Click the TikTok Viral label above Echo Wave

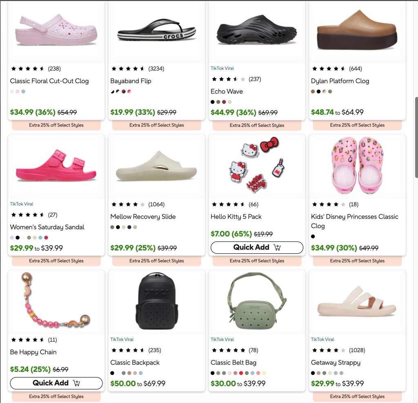pyautogui.click(x=222, y=68)
